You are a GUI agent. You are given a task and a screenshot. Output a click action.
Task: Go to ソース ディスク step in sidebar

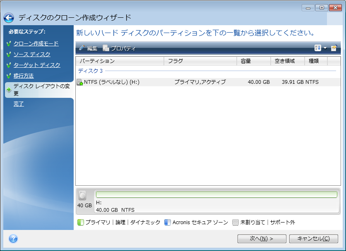pyautogui.click(x=32, y=54)
